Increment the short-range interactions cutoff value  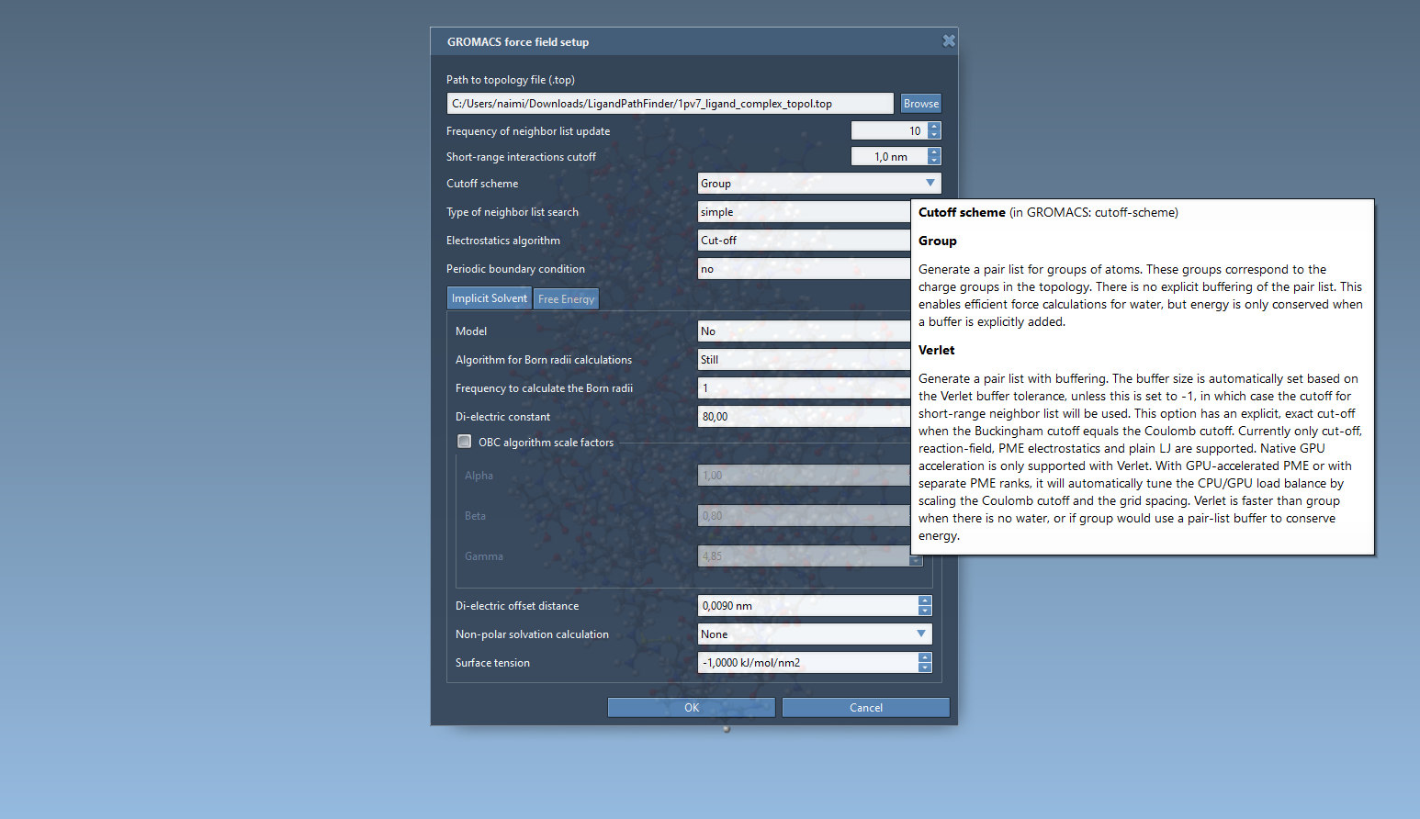coord(934,152)
